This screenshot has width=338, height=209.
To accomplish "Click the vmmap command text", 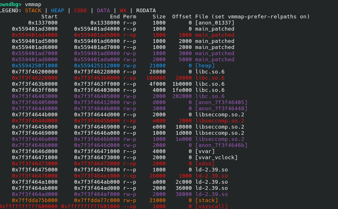I will point(33,4).
